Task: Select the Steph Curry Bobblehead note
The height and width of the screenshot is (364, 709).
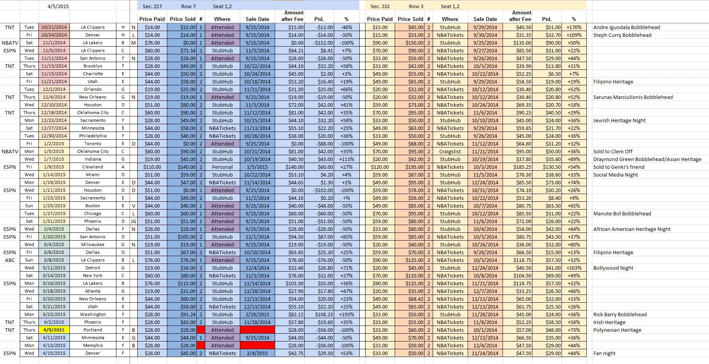Action: click(622, 35)
